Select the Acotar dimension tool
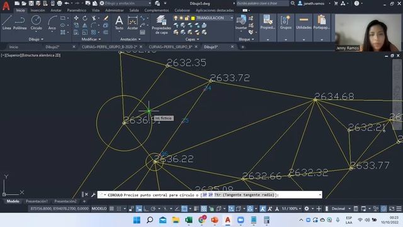The image size is (403, 227). coord(133,23)
